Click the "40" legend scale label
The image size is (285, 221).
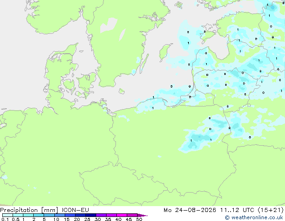coord(118,219)
